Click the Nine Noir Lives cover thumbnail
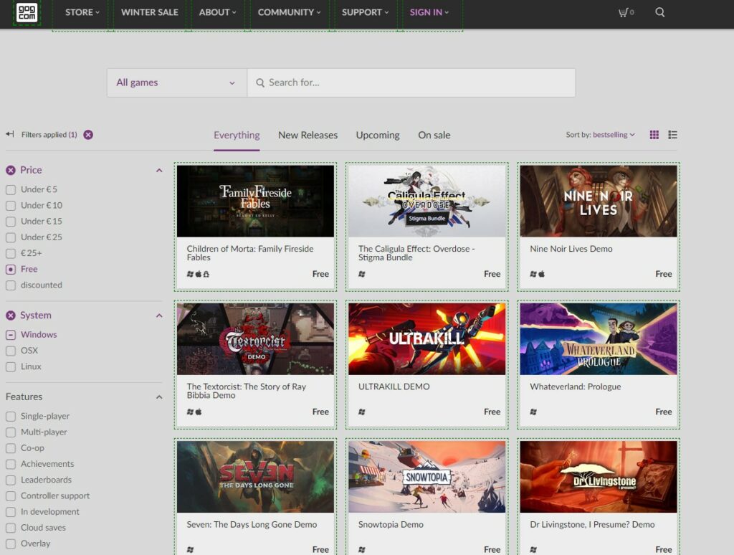Image resolution: width=734 pixels, height=555 pixels. click(x=599, y=201)
